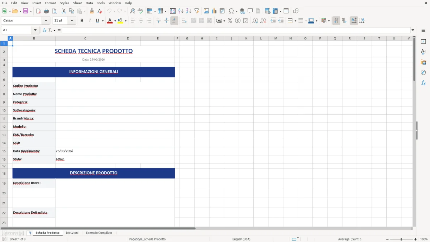Toggle Underline formatting

coord(97,21)
